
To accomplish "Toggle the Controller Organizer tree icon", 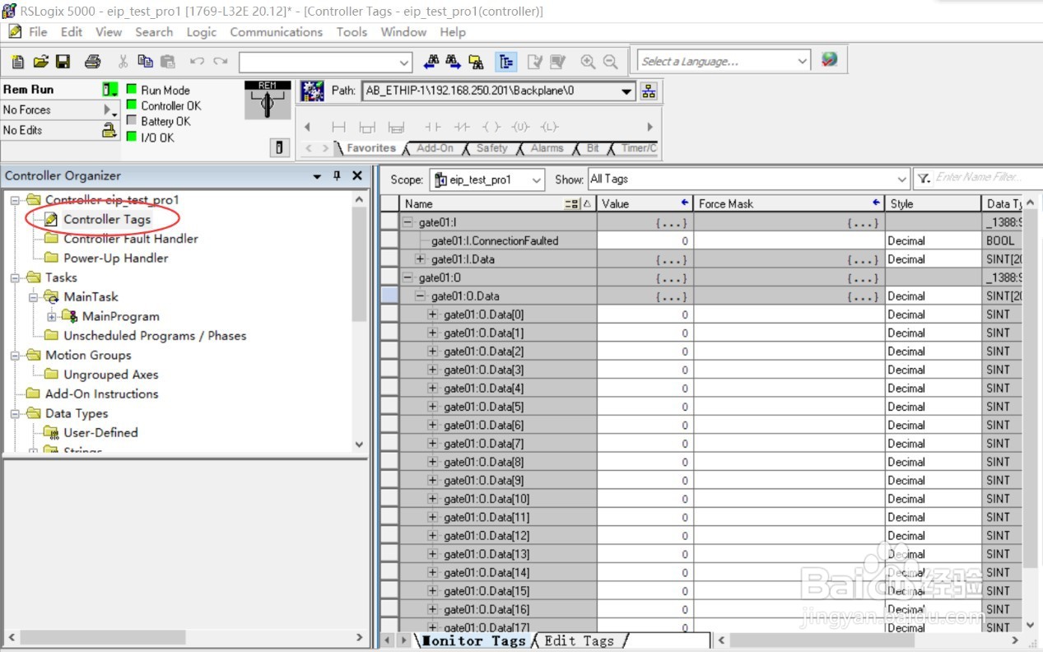I will tap(505, 62).
